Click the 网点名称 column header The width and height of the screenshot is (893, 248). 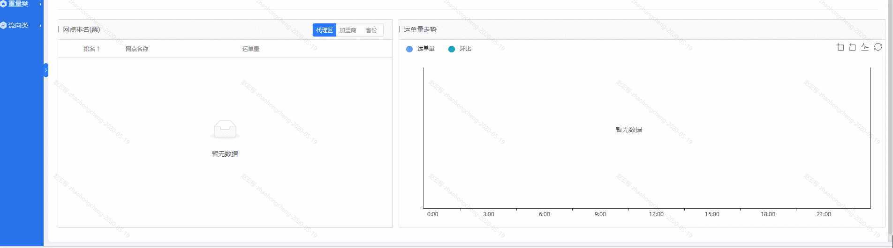137,49
